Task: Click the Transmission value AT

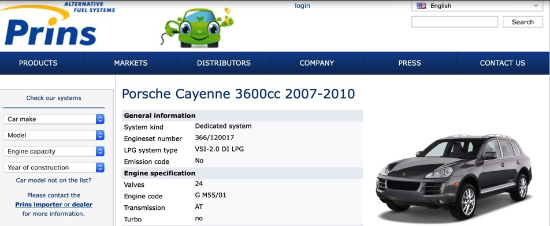Action: pyautogui.click(x=199, y=207)
